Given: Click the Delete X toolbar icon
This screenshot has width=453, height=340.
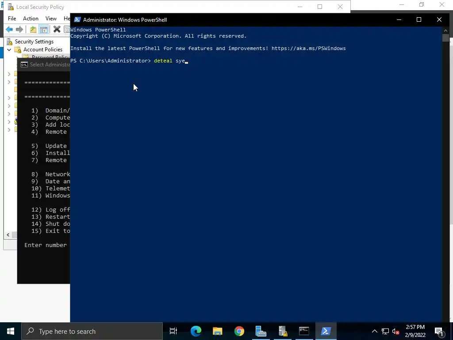Looking at the screenshot, I should (57, 29).
